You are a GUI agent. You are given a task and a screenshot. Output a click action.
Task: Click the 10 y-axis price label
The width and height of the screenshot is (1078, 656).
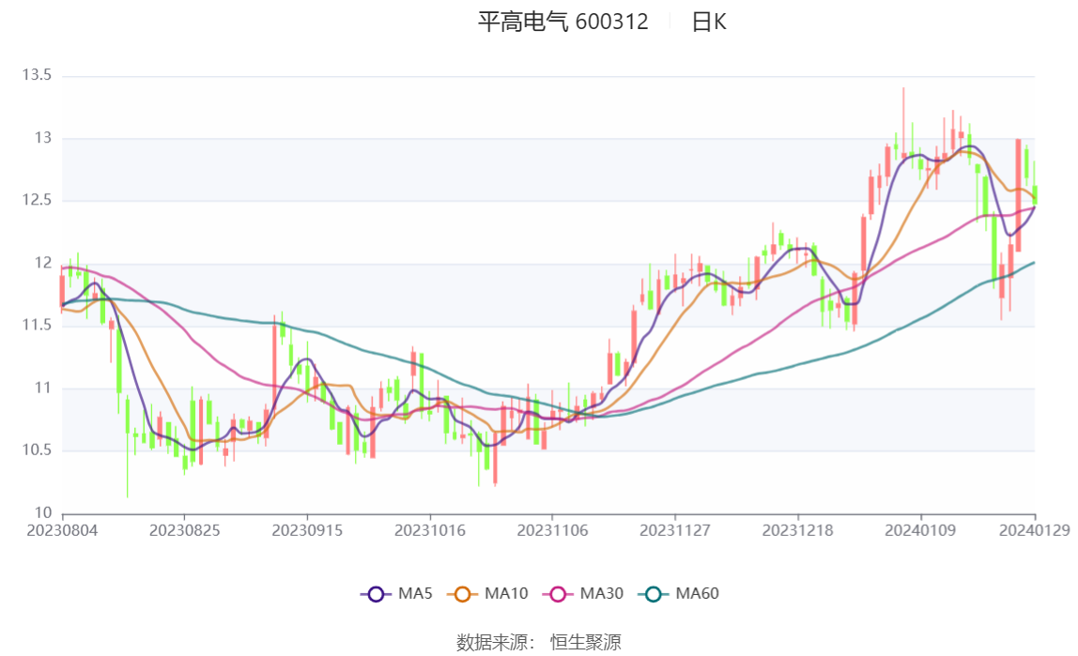pyautogui.click(x=42, y=512)
